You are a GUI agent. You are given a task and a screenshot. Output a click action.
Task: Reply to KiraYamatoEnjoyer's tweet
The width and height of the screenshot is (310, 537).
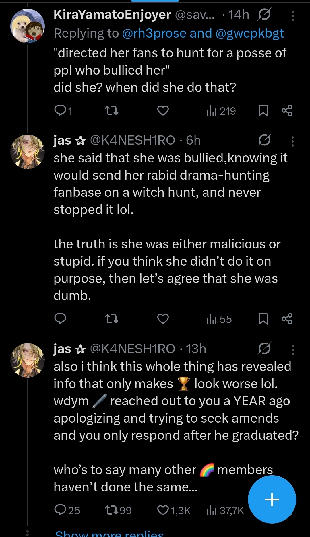click(x=60, y=110)
